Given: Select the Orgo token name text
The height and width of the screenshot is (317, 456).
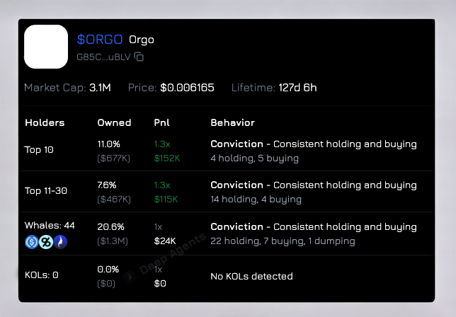Looking at the screenshot, I should click(x=142, y=40).
